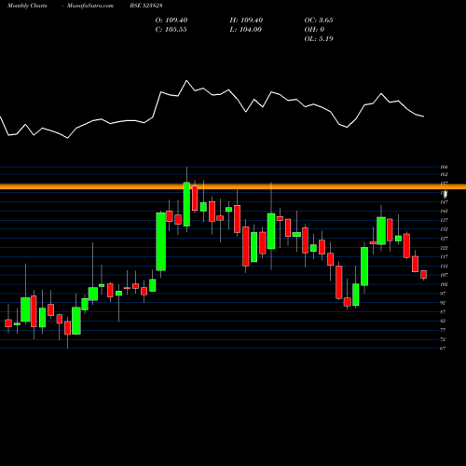The image size is (466, 466).
Task: Click the orange horizontal resistance line
Action: pyautogui.click(x=233, y=186)
